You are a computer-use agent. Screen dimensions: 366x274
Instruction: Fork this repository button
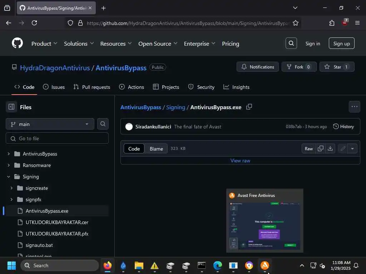click(299, 67)
